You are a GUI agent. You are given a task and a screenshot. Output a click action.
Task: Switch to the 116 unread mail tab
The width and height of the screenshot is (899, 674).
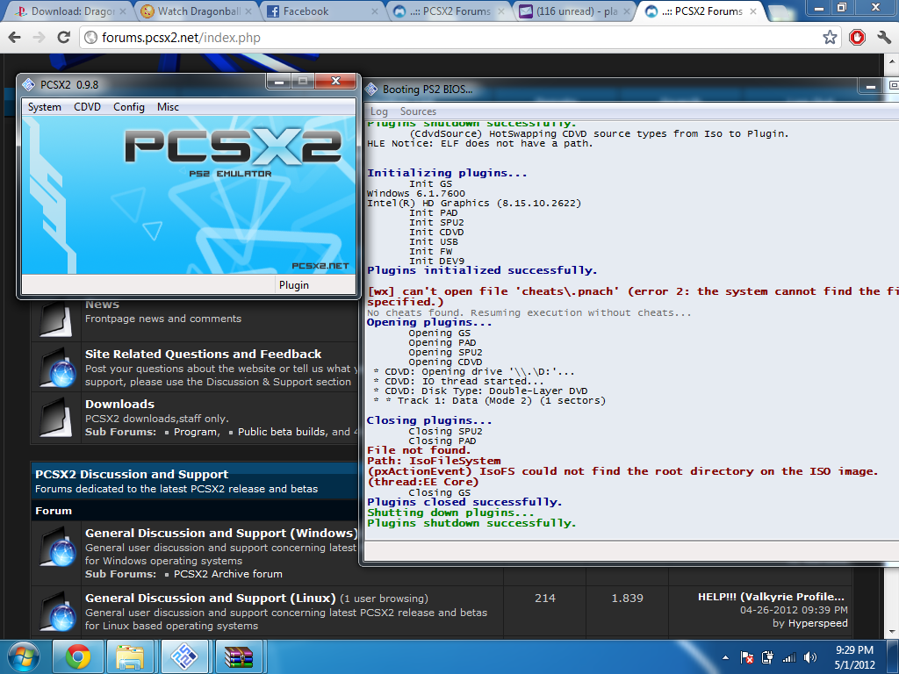click(x=576, y=11)
